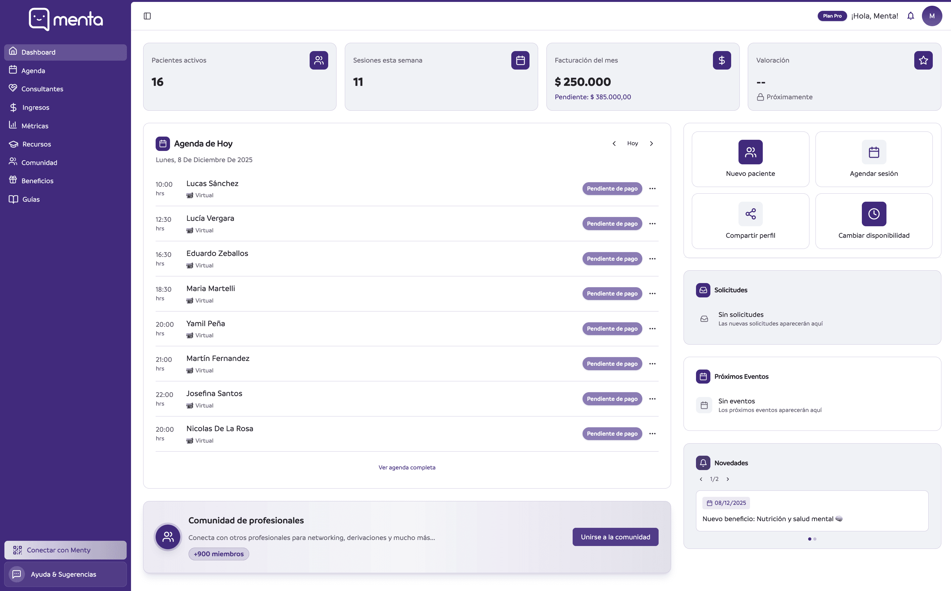Open Consultantes in the sidebar
This screenshot has height=591, width=951.
coord(42,89)
